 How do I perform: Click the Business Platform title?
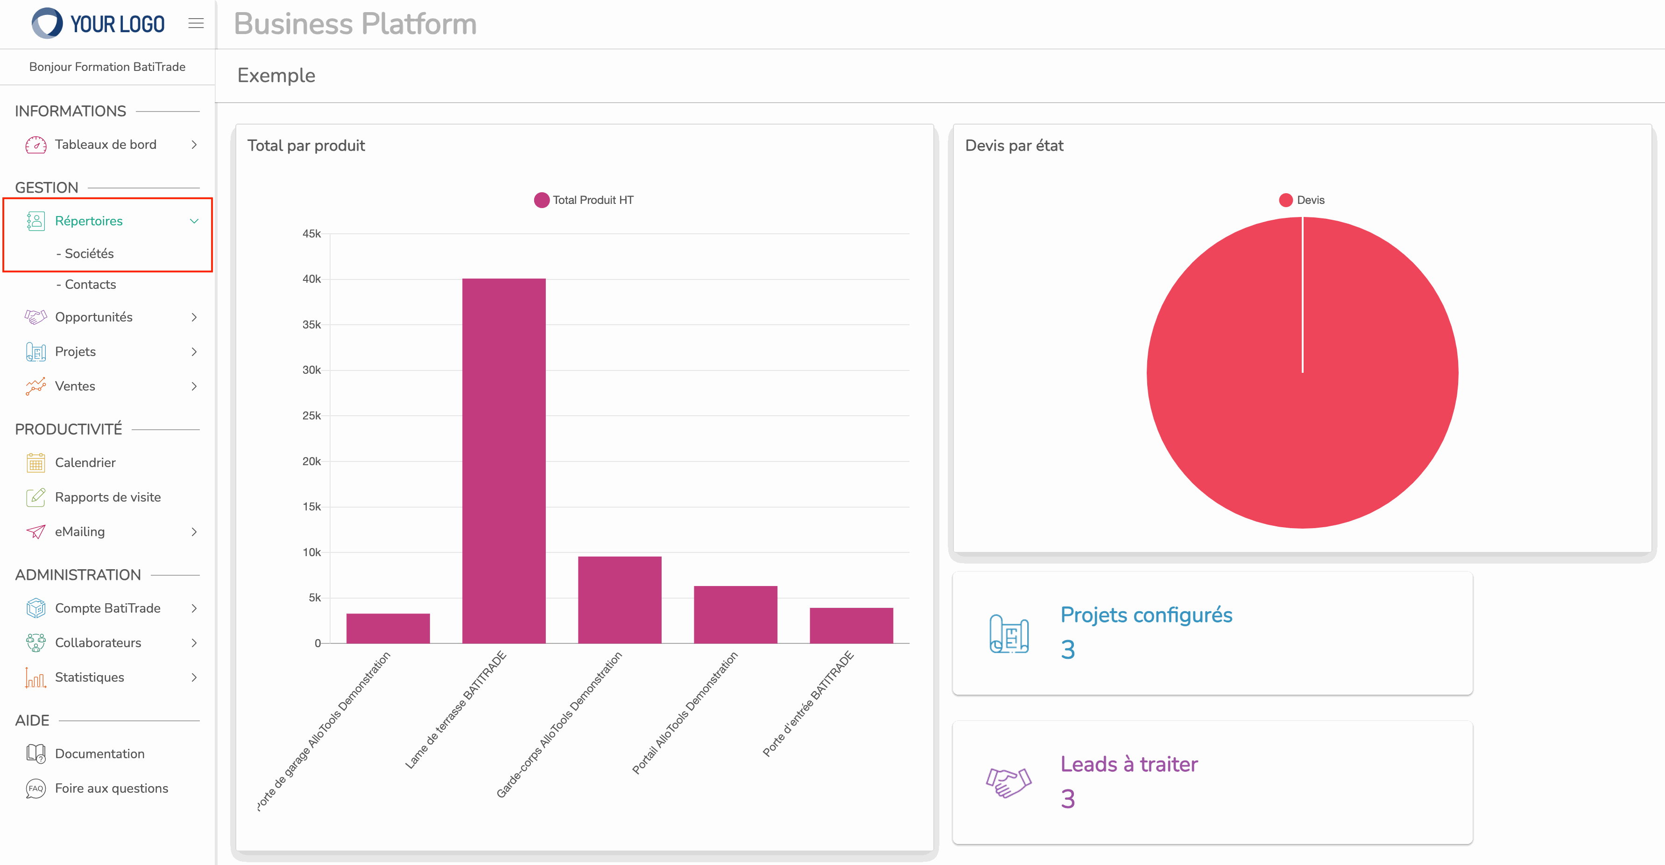pyautogui.click(x=355, y=24)
